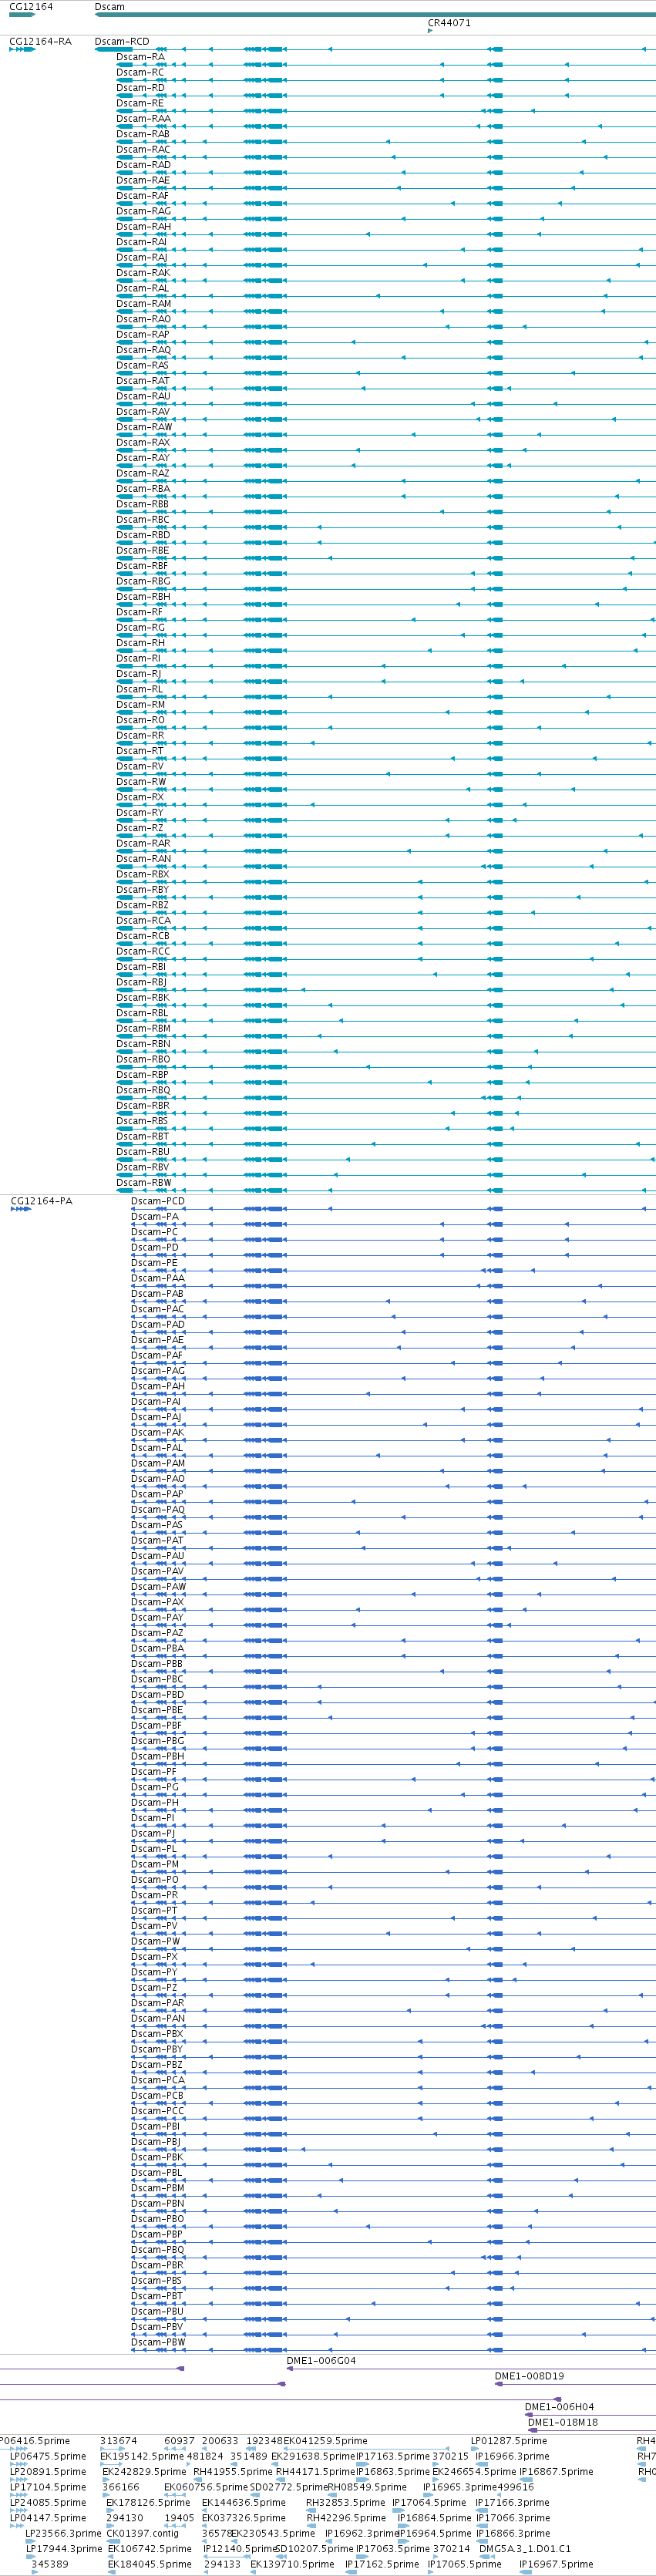The height and width of the screenshot is (2576, 656).
Task: Click EST EK041259.5prime
Action: 325,2441
